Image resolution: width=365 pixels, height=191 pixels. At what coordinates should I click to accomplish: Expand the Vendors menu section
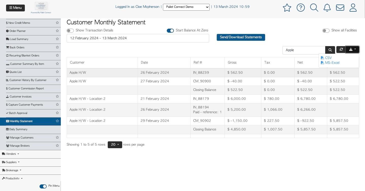click(x=10, y=154)
